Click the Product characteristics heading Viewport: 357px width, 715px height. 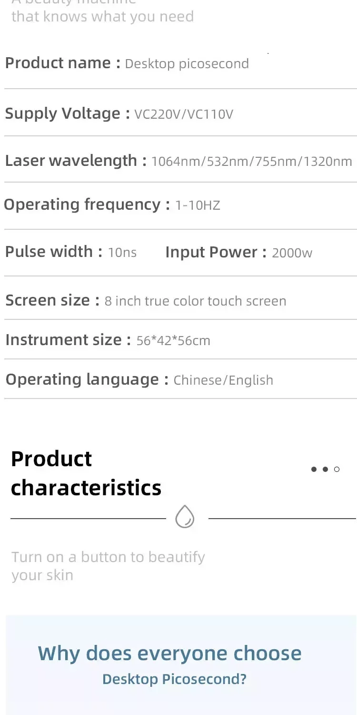tap(86, 473)
